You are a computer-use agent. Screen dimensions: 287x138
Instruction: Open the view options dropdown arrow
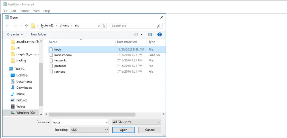click(x=141, y=34)
